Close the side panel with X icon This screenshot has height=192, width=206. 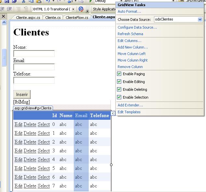point(3,16)
